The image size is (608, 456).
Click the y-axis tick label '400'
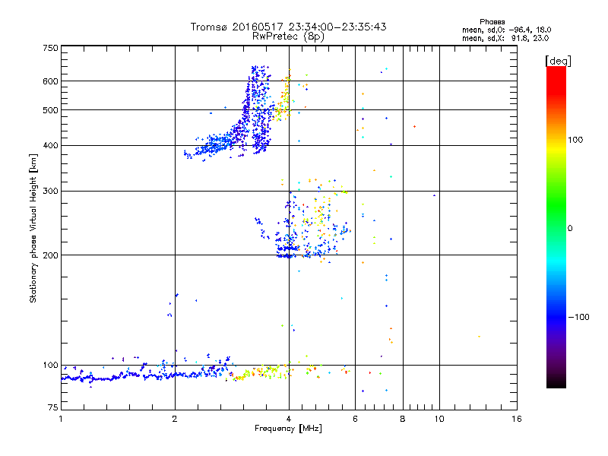(51, 145)
